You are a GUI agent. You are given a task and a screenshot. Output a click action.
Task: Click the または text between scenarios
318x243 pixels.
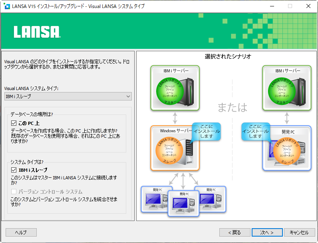pyautogui.click(x=233, y=107)
